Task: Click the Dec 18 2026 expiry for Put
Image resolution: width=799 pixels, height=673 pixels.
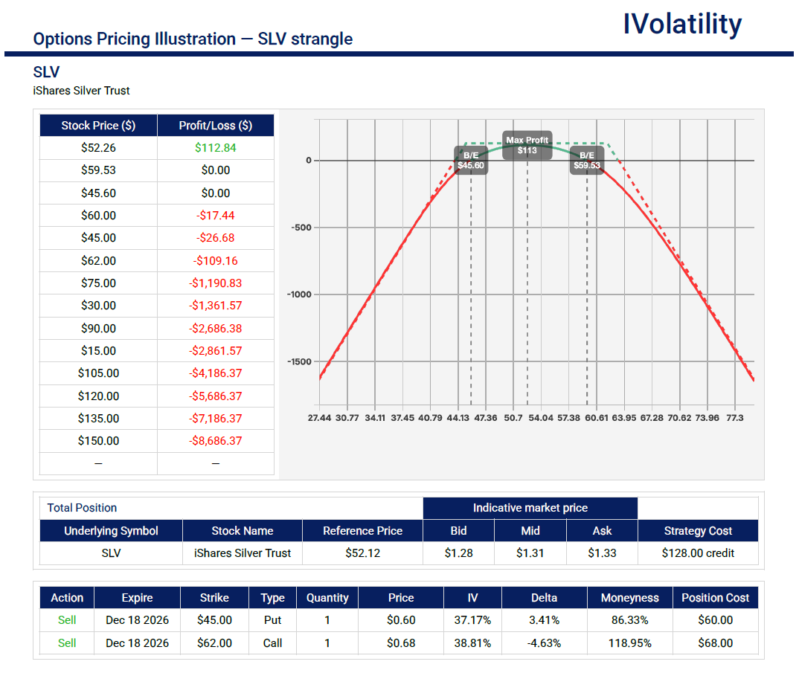Action: point(137,620)
